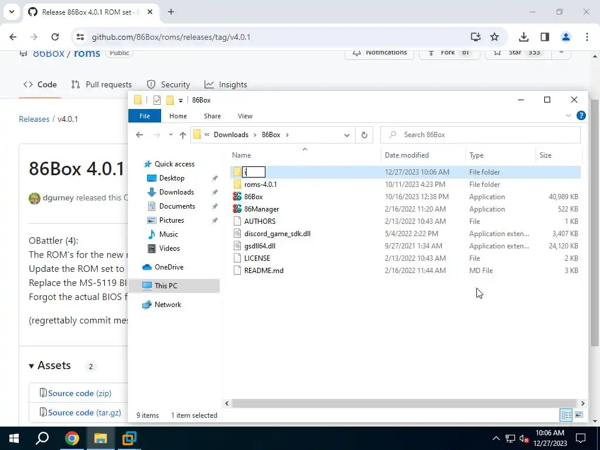
Task: Open address bar history dropdown
Action: click(347, 135)
